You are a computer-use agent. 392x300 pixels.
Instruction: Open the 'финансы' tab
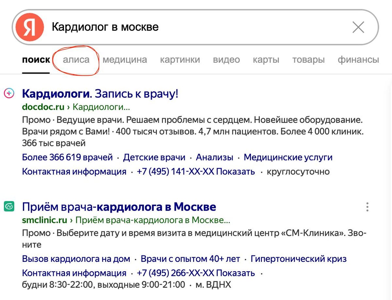coord(358,60)
